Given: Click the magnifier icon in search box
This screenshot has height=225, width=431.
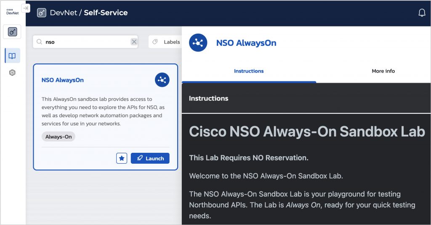Looking at the screenshot, I should (40, 42).
